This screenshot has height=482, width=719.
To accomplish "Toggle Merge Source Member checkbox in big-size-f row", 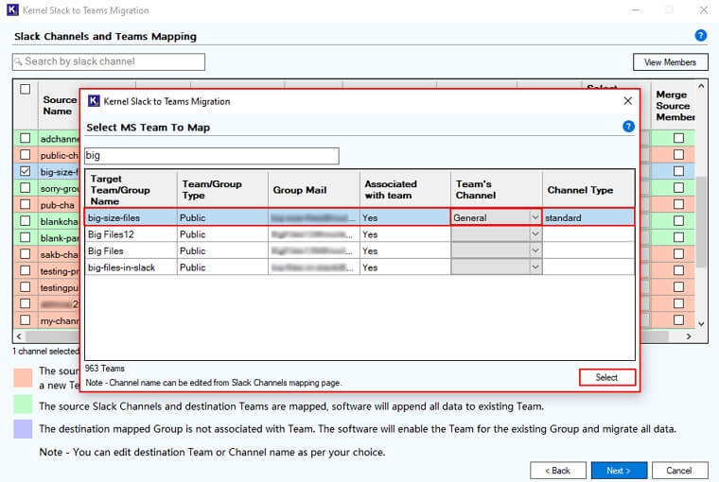I will click(678, 171).
